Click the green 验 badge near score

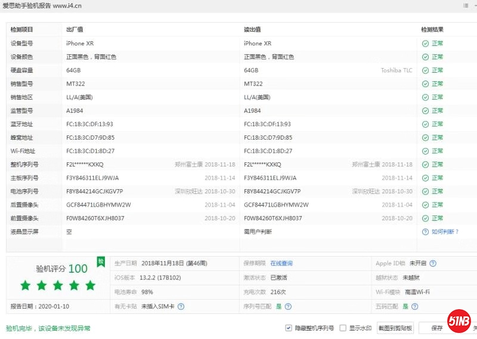point(101,261)
